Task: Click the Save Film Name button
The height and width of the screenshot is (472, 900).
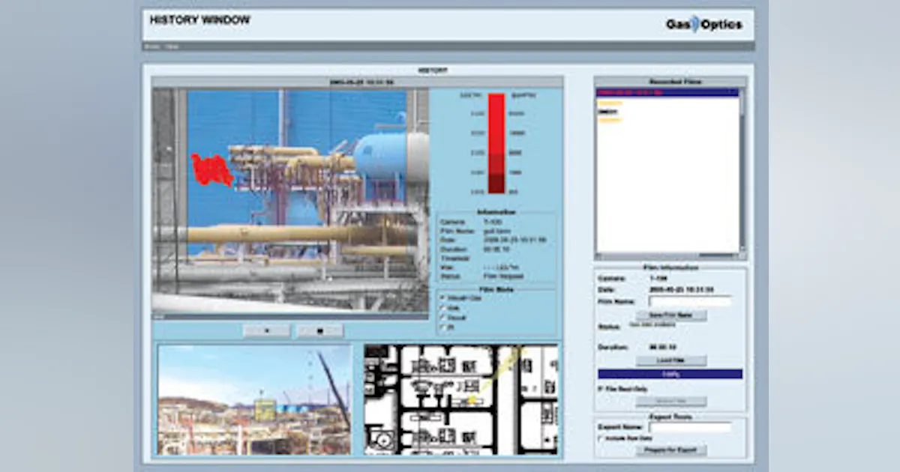Action: click(670, 314)
